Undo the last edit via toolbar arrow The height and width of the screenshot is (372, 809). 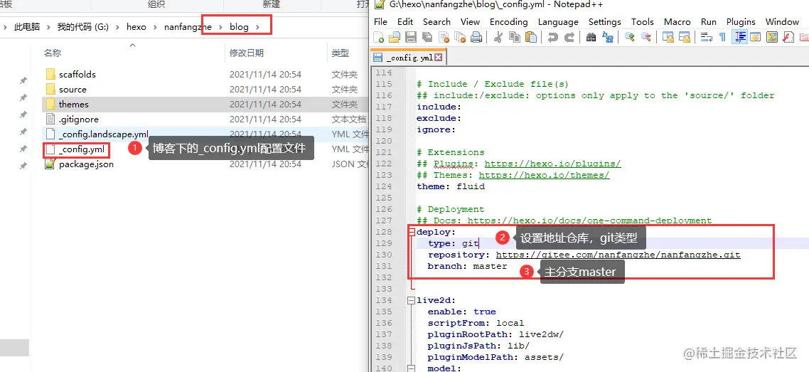pyautogui.click(x=552, y=37)
